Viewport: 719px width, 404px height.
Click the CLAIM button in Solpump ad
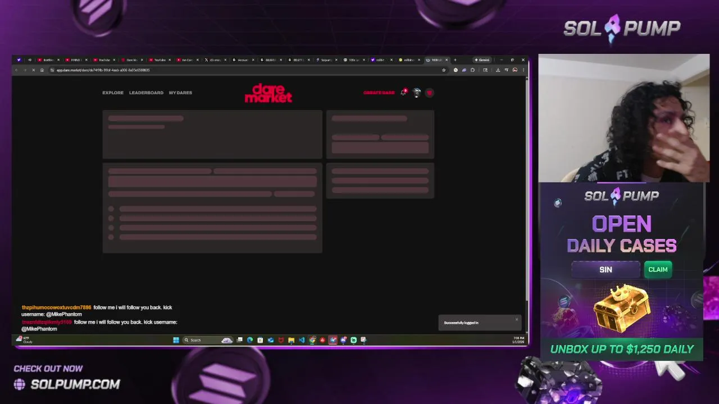pyautogui.click(x=658, y=269)
